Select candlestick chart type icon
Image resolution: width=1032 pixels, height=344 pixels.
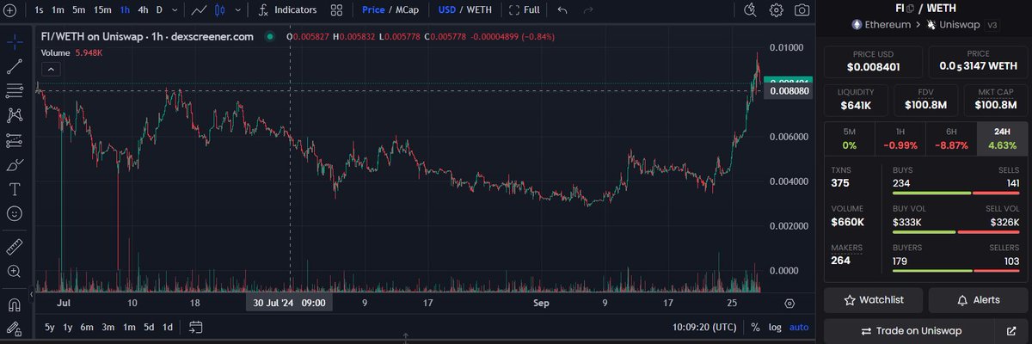pos(220,10)
